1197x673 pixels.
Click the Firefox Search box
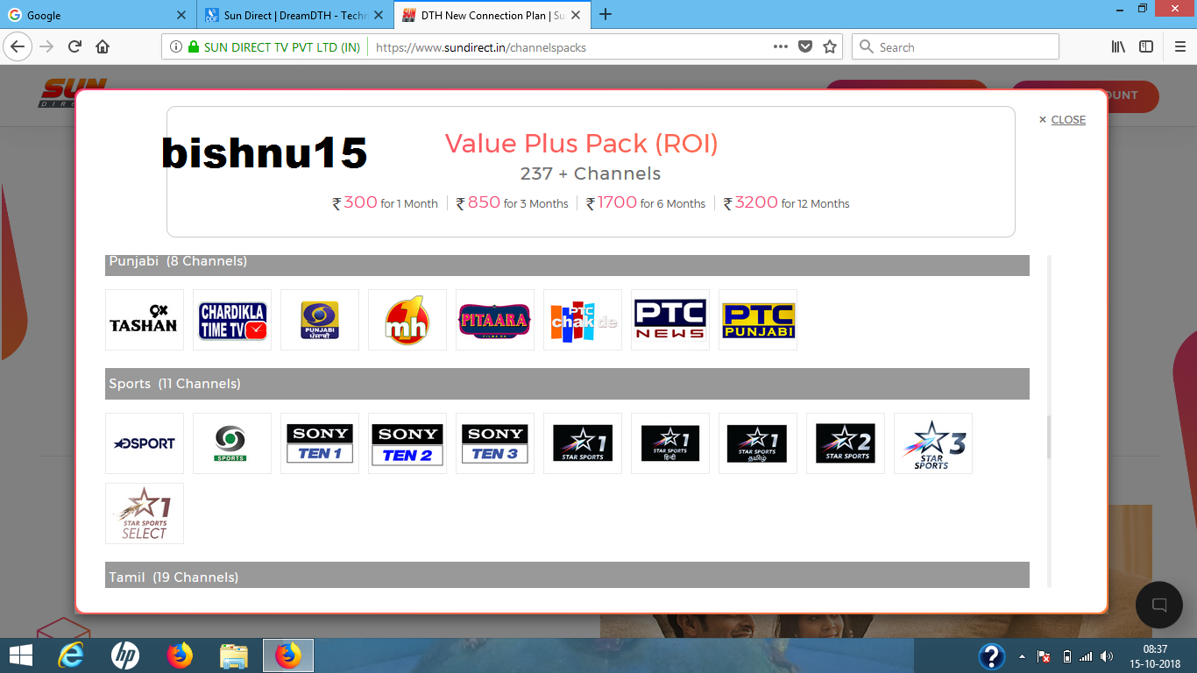pyautogui.click(x=955, y=47)
